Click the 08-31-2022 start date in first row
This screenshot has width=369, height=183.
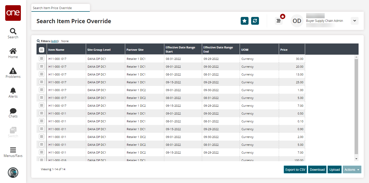tap(173, 59)
